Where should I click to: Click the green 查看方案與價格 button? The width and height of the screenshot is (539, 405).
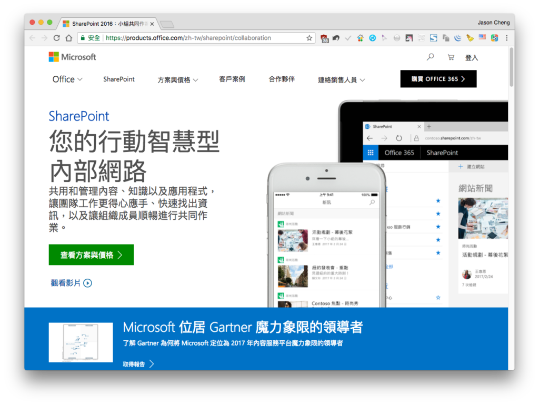[x=91, y=255]
